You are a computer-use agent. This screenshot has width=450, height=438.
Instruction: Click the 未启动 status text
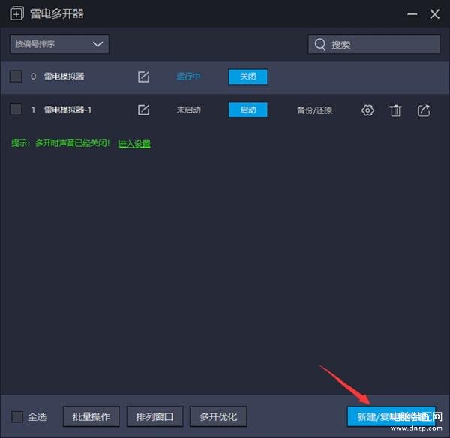pos(188,109)
